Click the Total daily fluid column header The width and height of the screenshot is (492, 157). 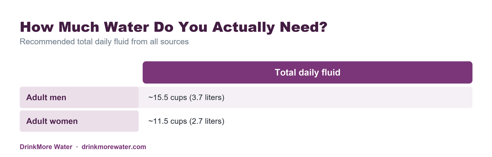pos(307,72)
